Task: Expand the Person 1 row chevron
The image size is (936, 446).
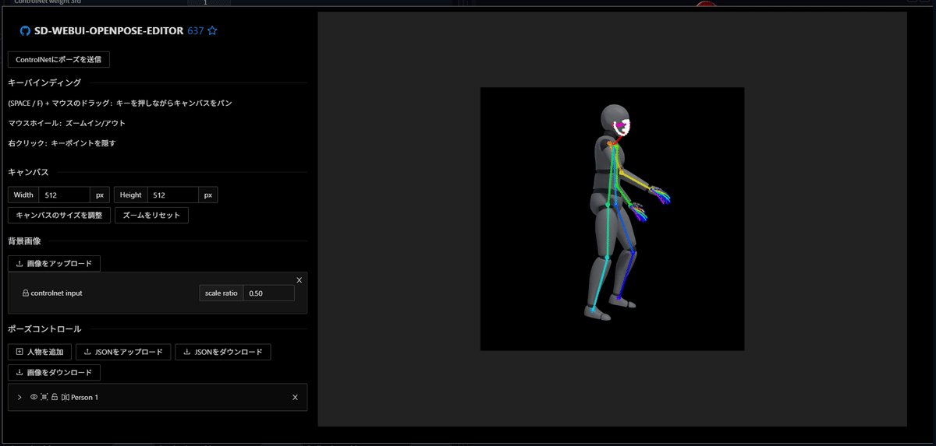Action: [19, 397]
